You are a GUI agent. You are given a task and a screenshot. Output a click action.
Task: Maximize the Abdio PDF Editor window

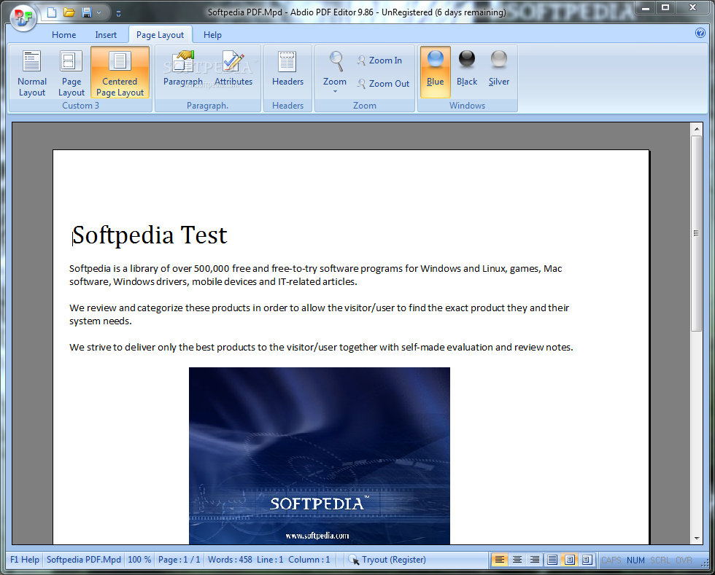pos(665,7)
